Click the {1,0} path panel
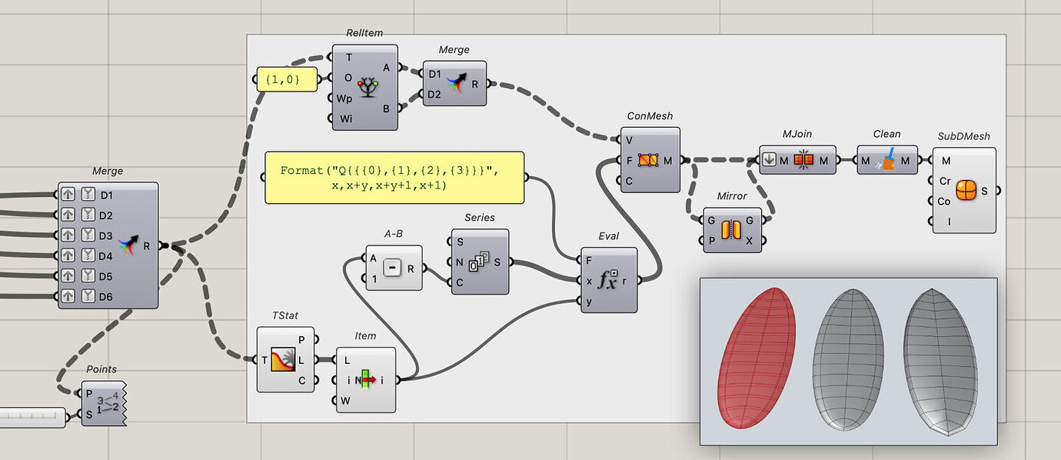This screenshot has width=1061, height=460. click(x=285, y=78)
